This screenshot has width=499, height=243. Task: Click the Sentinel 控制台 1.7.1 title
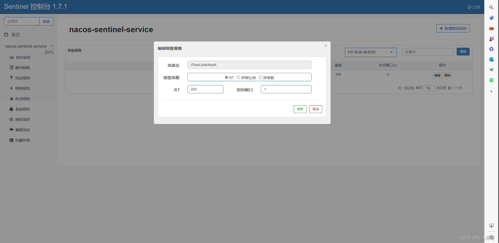tap(36, 6)
